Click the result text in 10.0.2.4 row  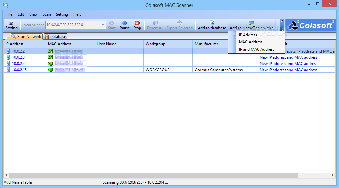coord(288,64)
